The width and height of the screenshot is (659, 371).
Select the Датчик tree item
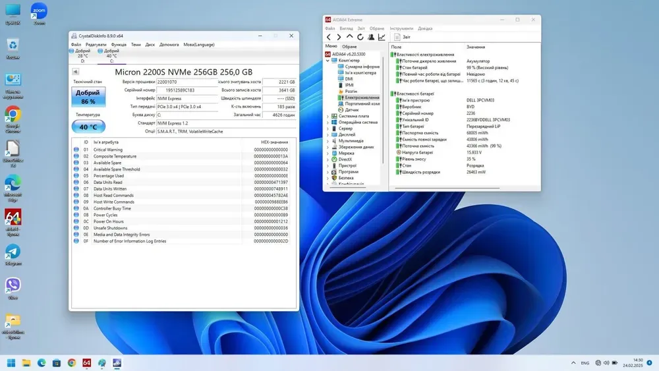(352, 109)
